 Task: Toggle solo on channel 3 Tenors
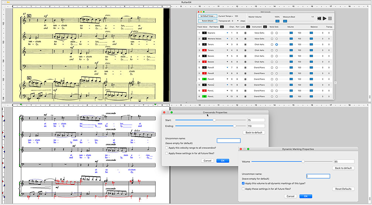[277, 45]
